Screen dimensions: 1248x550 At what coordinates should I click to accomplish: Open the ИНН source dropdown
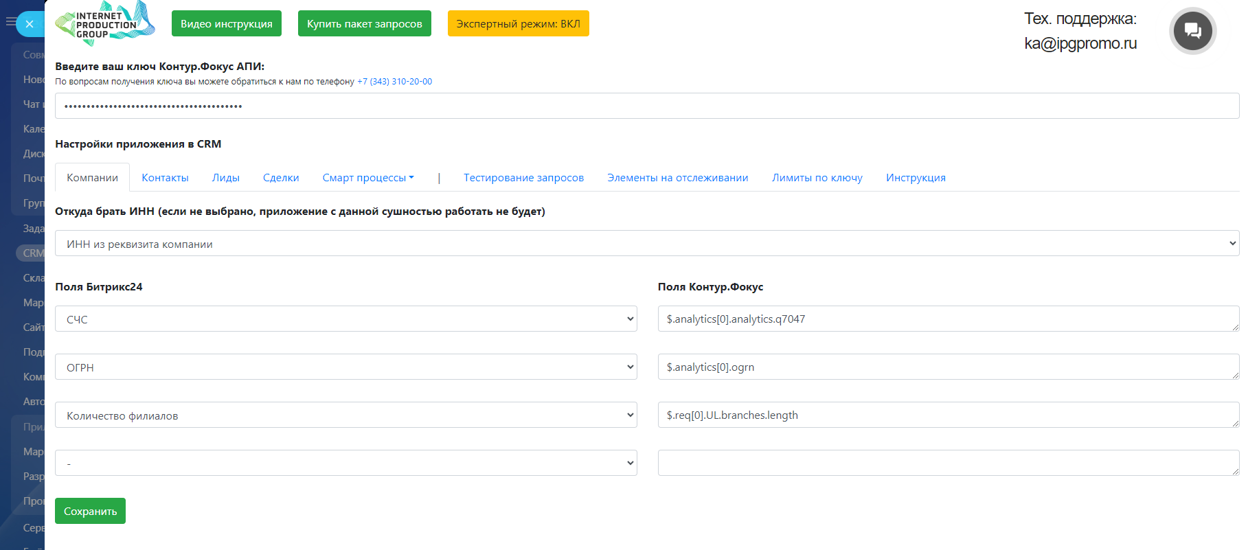646,244
